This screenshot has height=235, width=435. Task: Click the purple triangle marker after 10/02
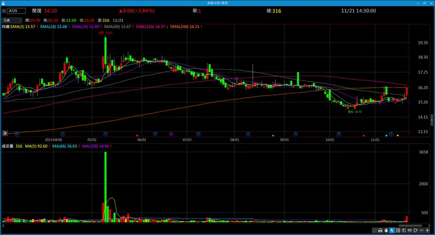point(364,135)
